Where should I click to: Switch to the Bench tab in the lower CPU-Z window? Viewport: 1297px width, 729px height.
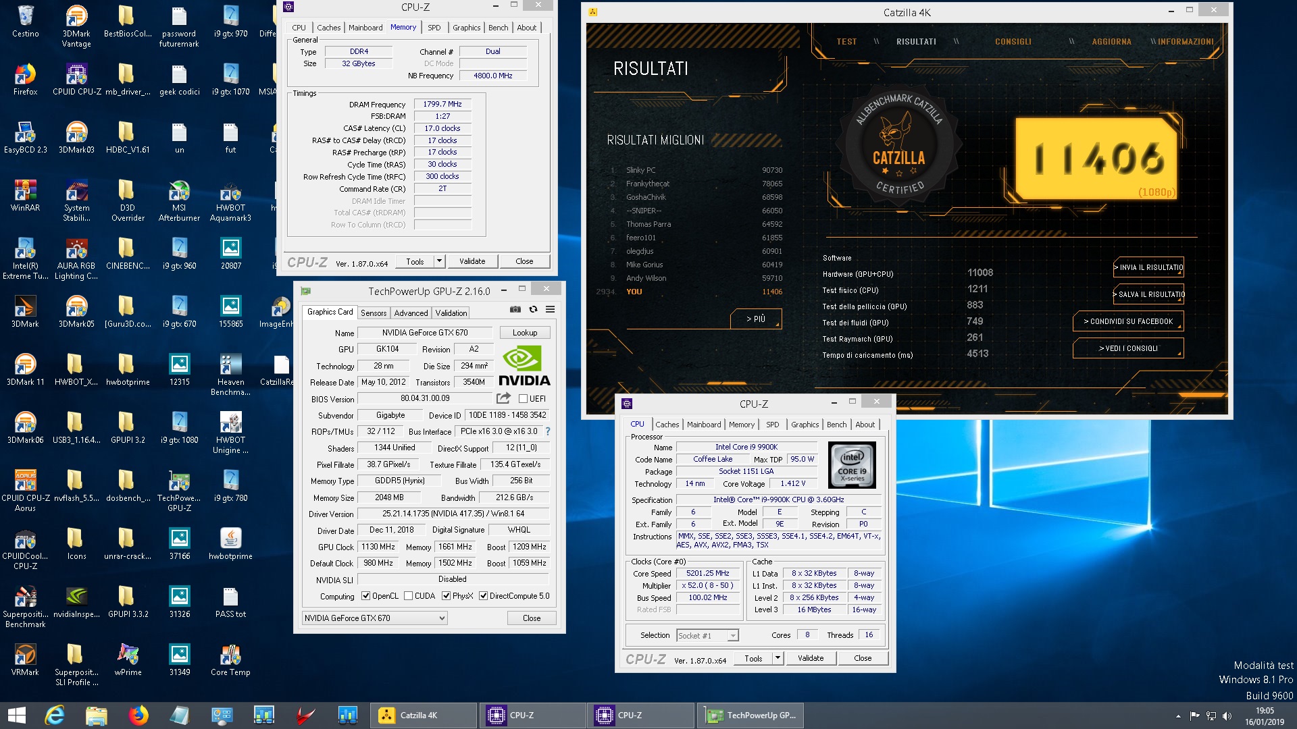836,425
